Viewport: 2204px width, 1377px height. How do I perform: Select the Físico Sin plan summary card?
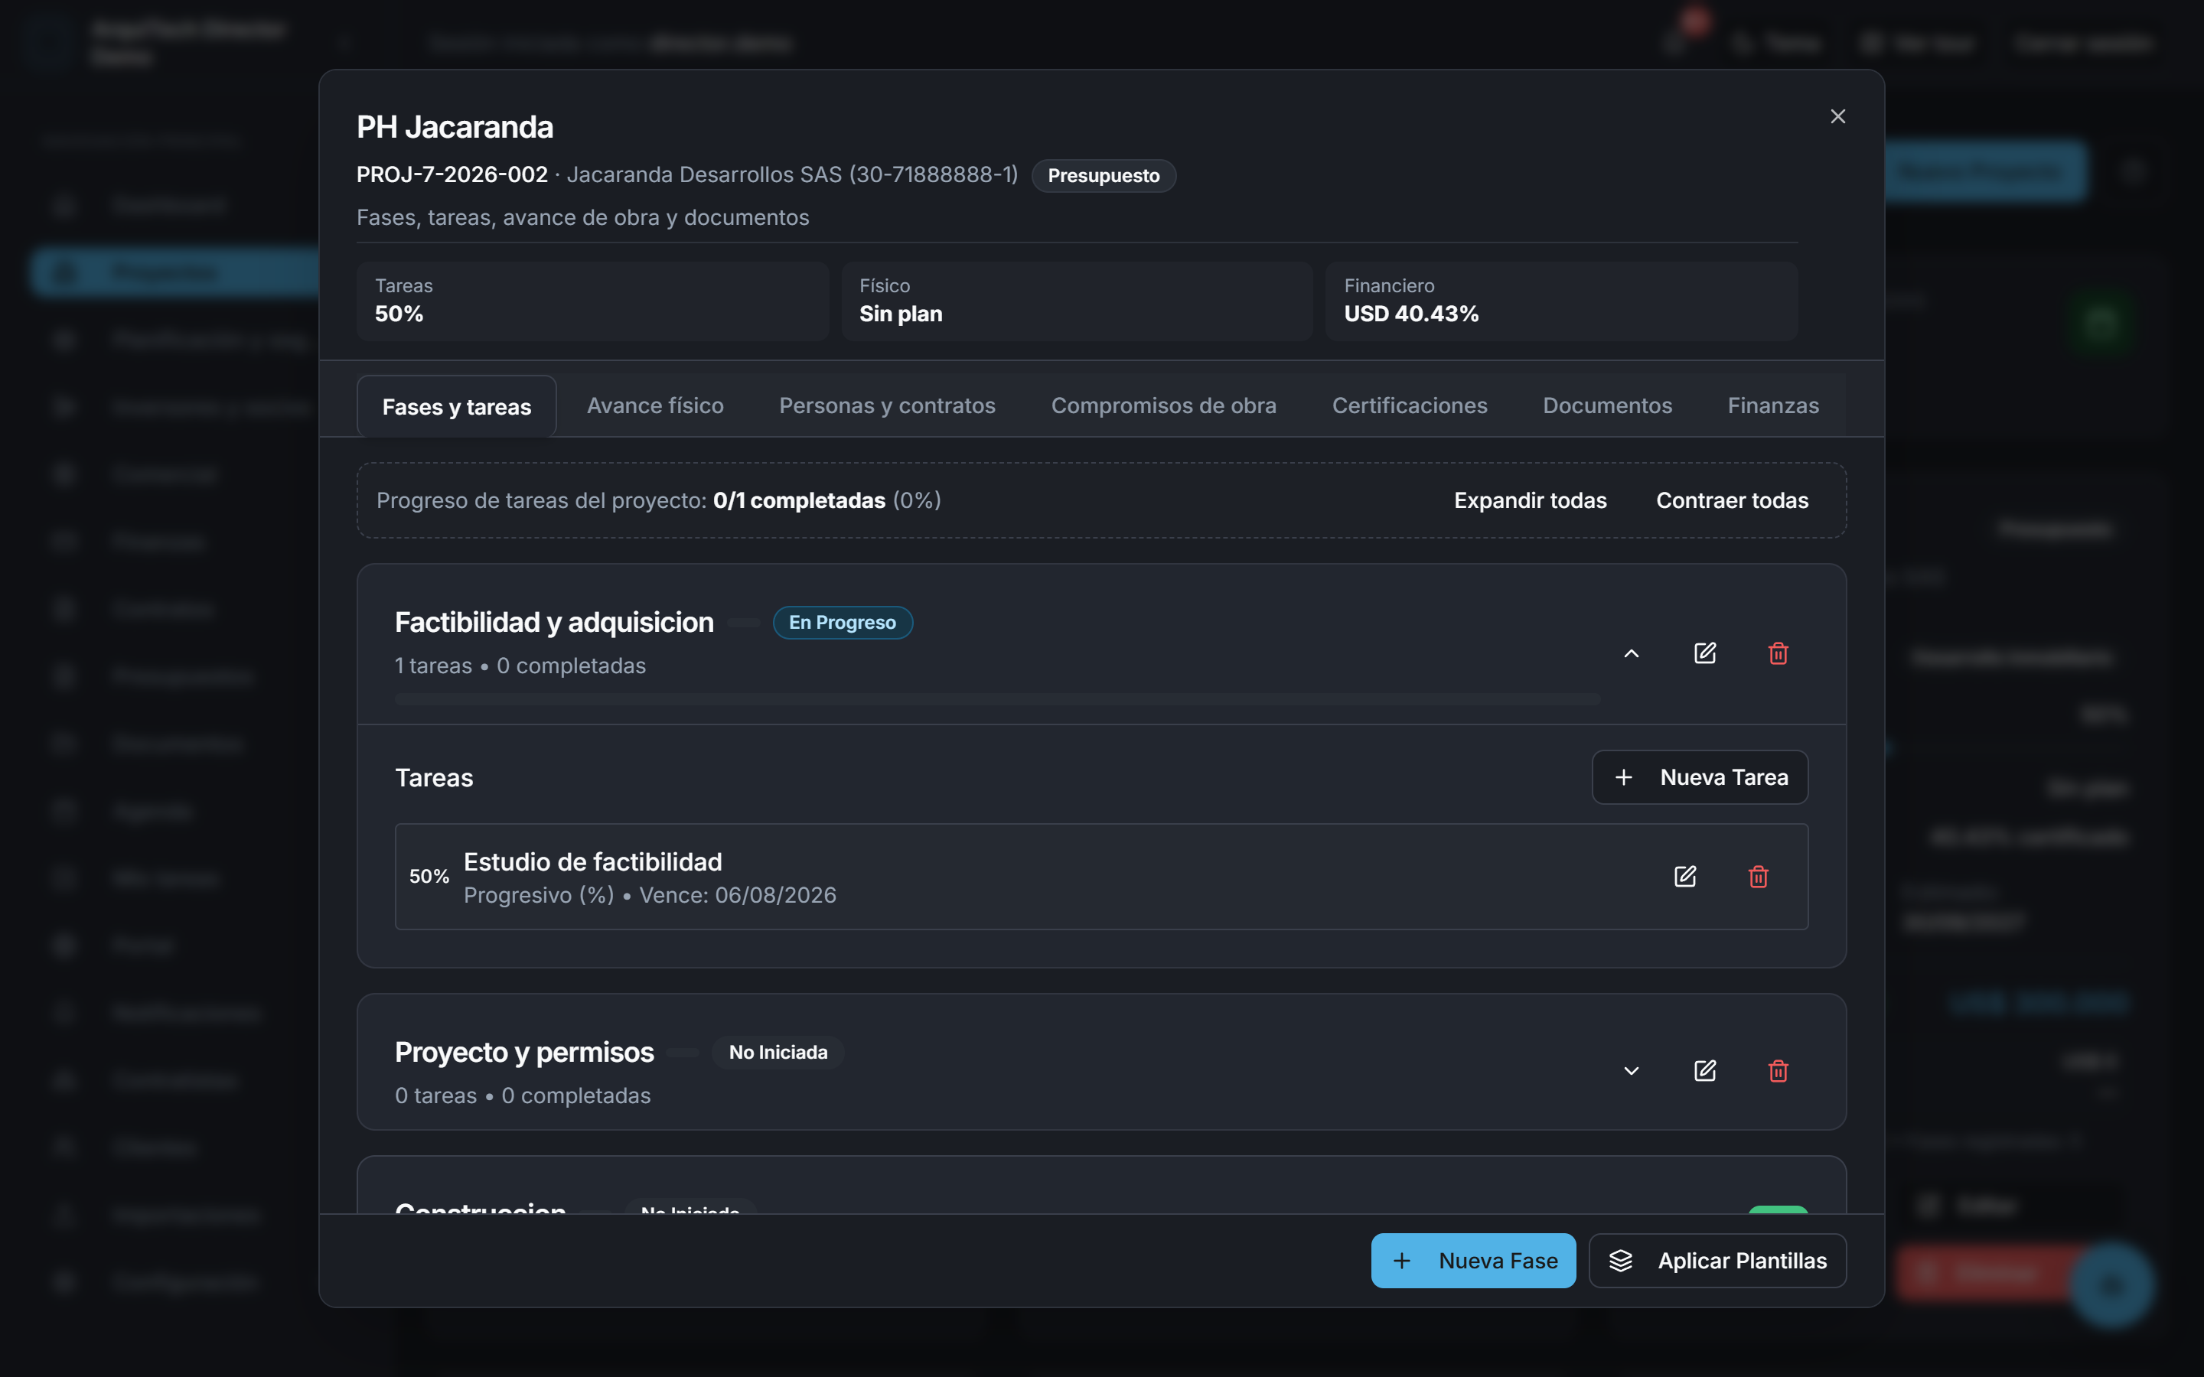pyautogui.click(x=1077, y=301)
